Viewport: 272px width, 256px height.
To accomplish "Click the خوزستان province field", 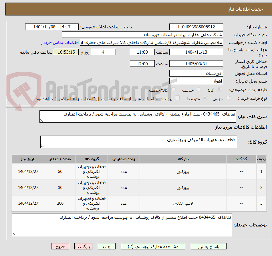I will (x=196, y=73).
